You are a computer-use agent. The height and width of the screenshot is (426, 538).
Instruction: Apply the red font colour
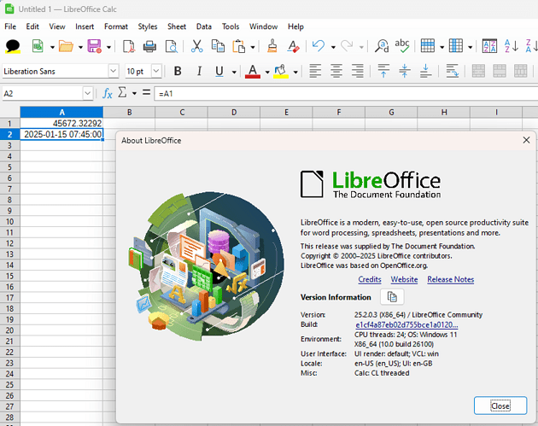tap(253, 71)
